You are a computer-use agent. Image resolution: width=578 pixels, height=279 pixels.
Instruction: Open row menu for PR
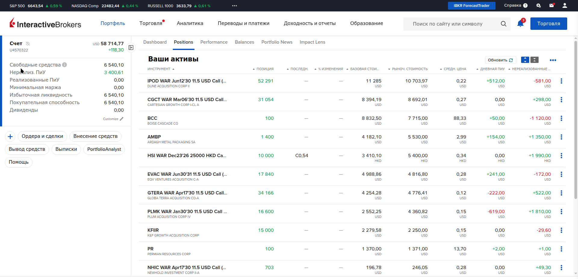coord(561,249)
